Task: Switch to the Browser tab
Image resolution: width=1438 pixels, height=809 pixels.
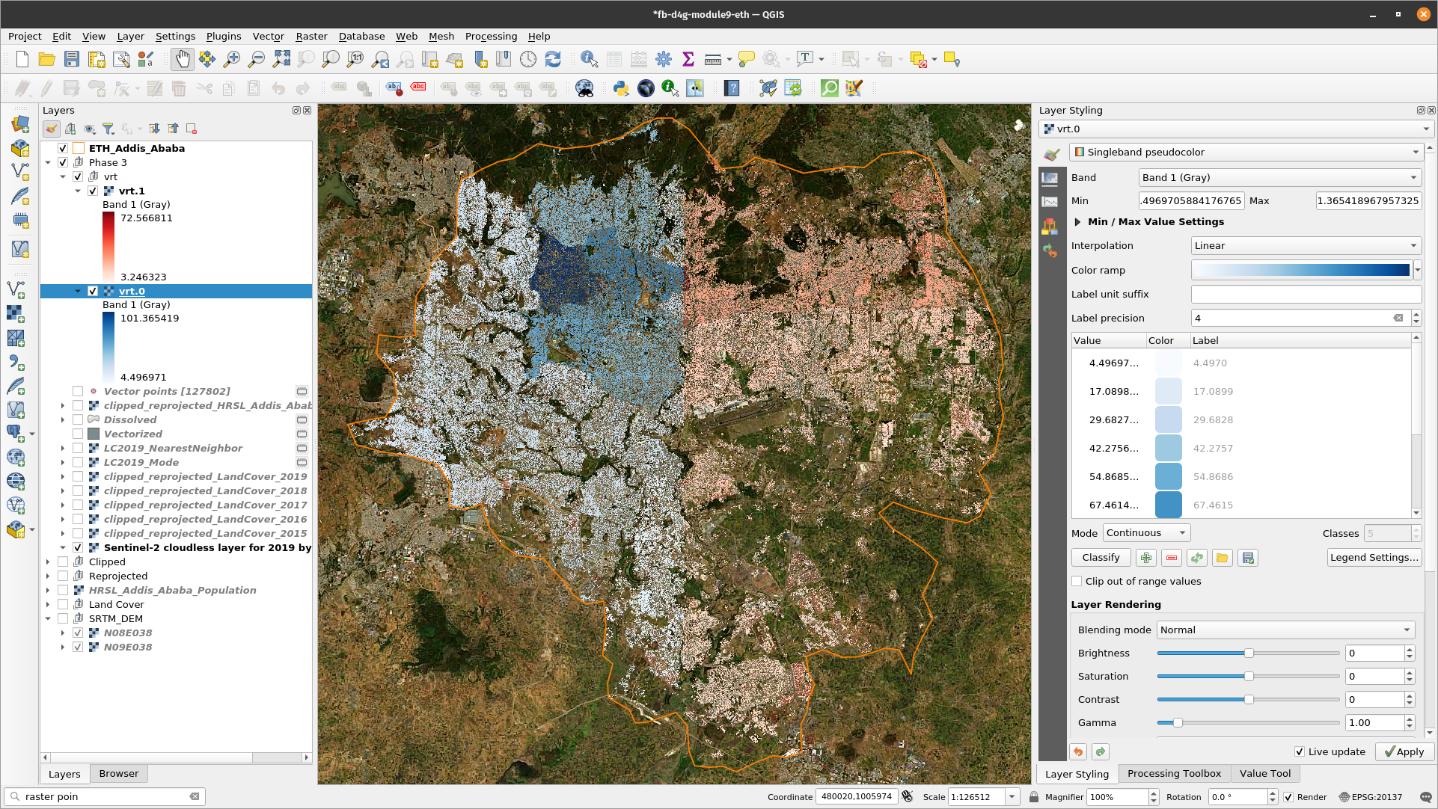Action: click(118, 774)
